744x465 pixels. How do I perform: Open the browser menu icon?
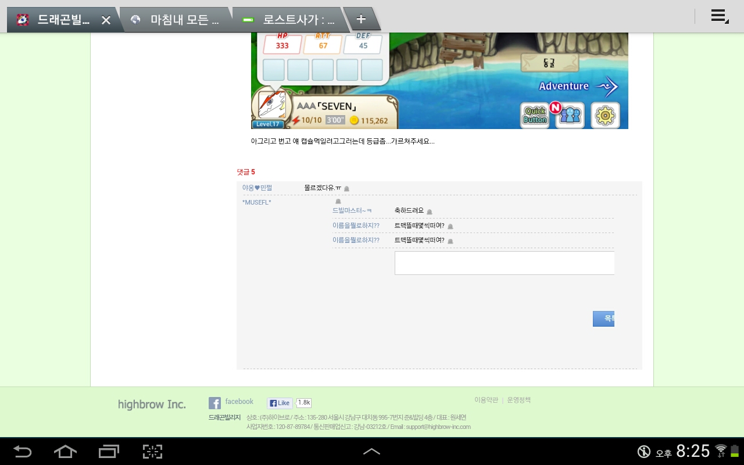pyautogui.click(x=719, y=17)
